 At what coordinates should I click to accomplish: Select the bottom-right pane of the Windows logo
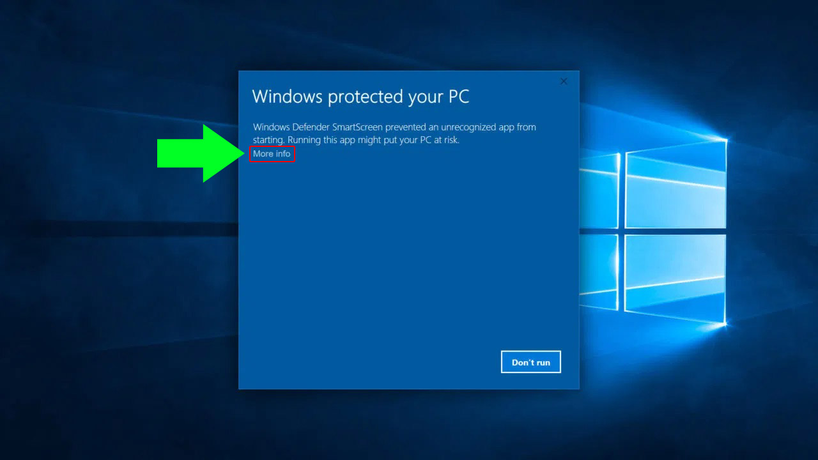[x=675, y=280]
